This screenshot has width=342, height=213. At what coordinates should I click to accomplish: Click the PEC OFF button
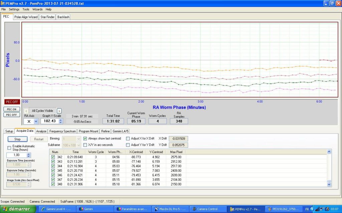point(12,115)
